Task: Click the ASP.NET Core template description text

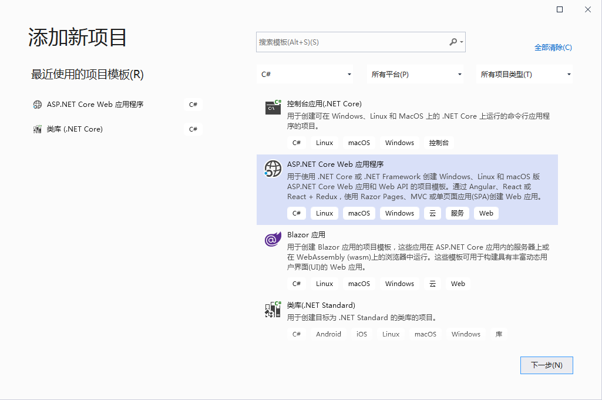Action: [x=415, y=187]
